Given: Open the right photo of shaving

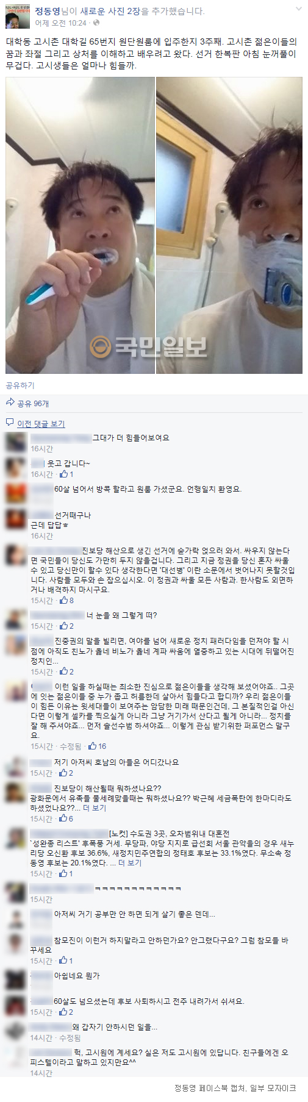Looking at the screenshot, I should click(229, 225).
